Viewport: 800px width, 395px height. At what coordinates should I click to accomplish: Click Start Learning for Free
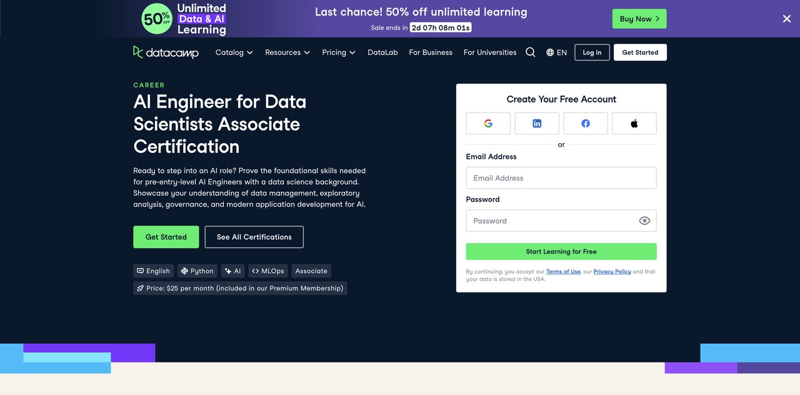(561, 251)
